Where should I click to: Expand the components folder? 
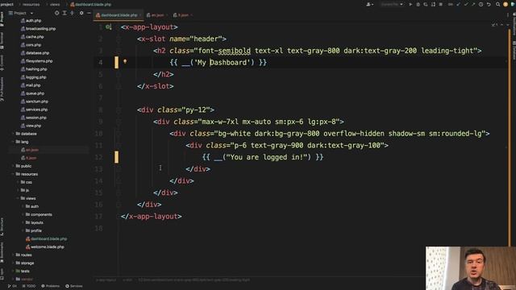23,214
